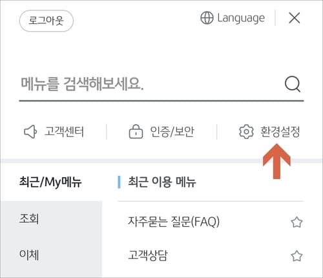
Task: Close the menu with the X icon
Action: pyautogui.click(x=295, y=18)
